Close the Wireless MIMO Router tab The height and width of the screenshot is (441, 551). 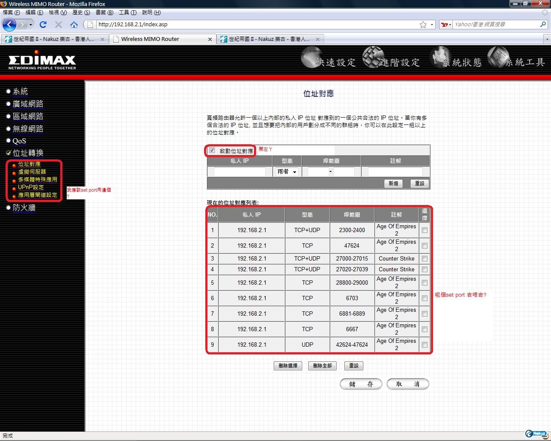(210, 39)
